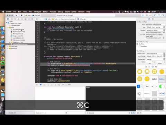
Task: Open the Breakpoint navigator tab
Action: pyautogui.click(x=29, y=19)
